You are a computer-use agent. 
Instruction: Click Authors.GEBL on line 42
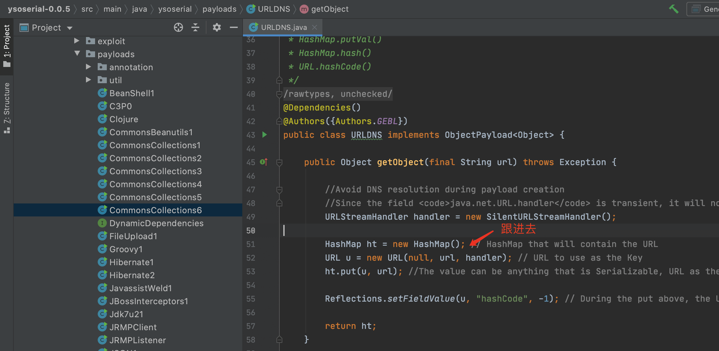click(366, 121)
